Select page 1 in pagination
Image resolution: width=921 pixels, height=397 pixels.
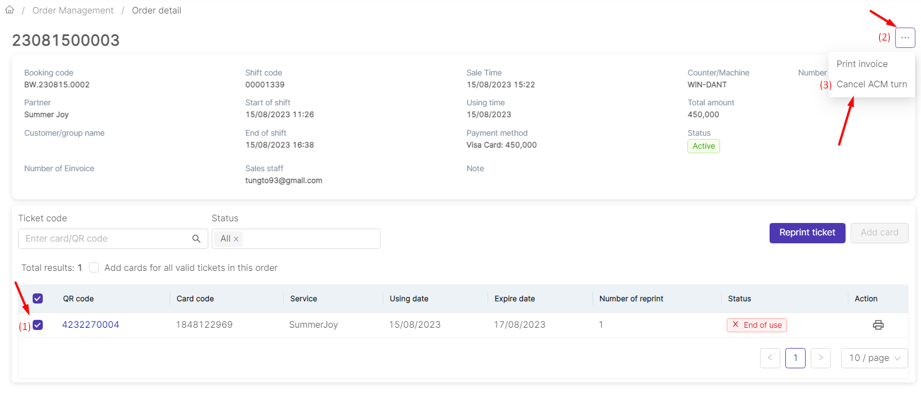click(x=795, y=358)
